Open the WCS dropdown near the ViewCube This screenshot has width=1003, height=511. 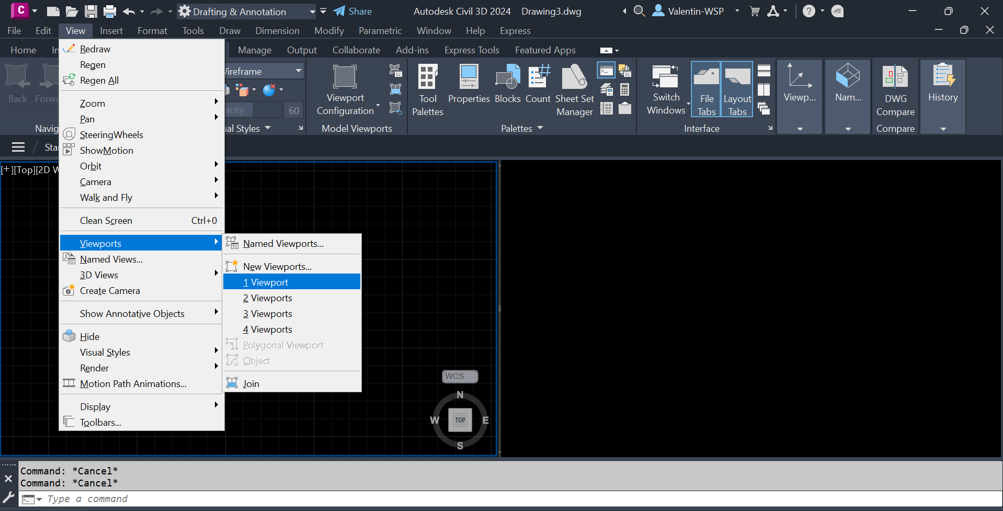[459, 376]
